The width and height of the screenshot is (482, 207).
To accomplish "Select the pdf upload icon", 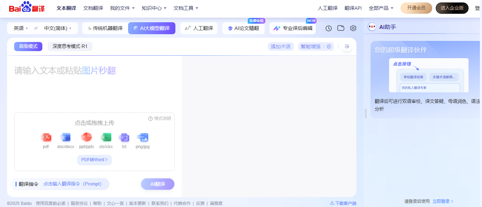I will (x=46, y=138).
